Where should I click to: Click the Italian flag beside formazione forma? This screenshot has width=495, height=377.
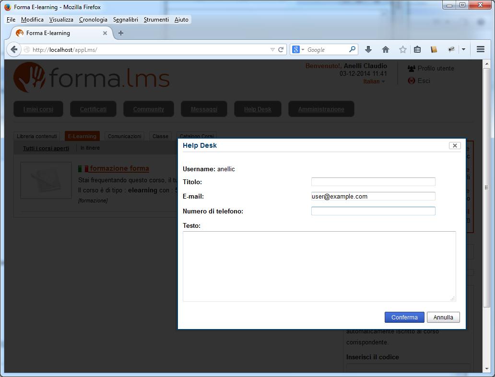(82, 168)
